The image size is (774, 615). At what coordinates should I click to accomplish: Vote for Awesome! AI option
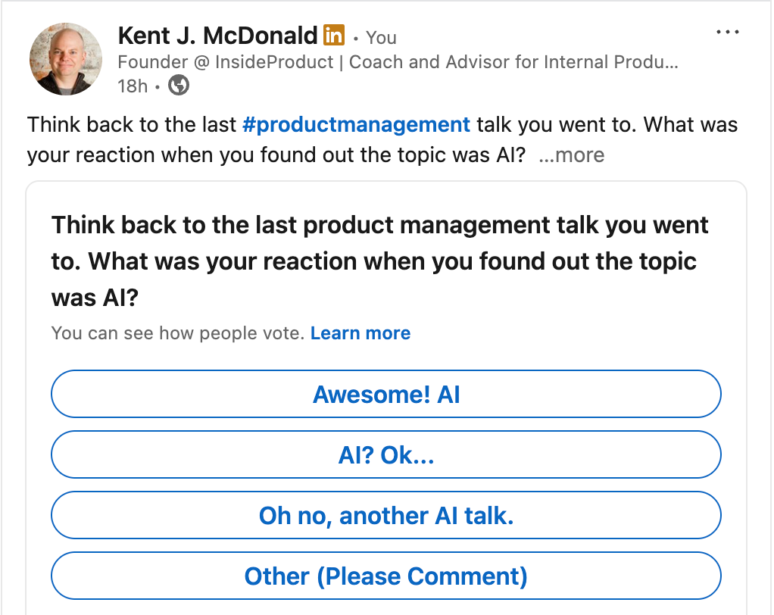coord(385,395)
